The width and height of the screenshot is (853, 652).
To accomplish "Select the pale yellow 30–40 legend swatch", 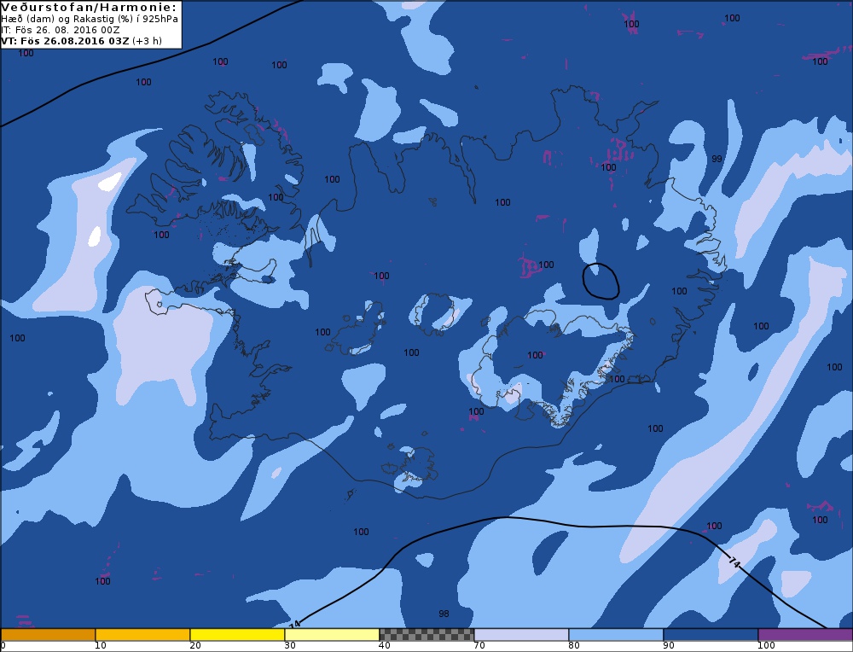I will 332,635.
